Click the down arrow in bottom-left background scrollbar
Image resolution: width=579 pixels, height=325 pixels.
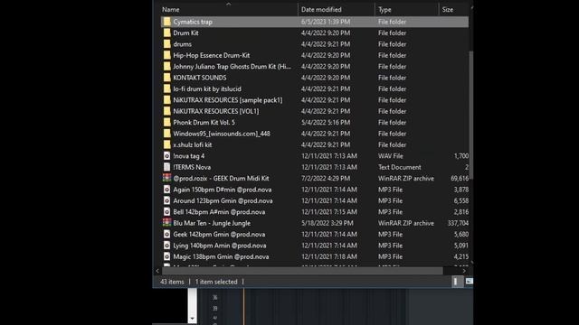coord(192,319)
